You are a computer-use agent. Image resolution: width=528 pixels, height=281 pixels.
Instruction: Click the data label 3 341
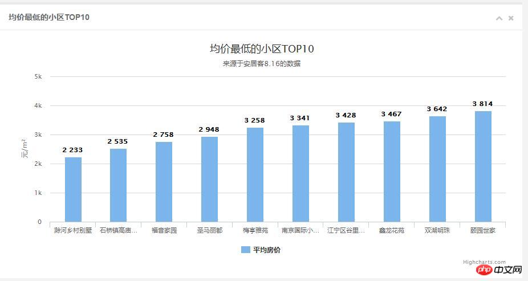[300, 118]
